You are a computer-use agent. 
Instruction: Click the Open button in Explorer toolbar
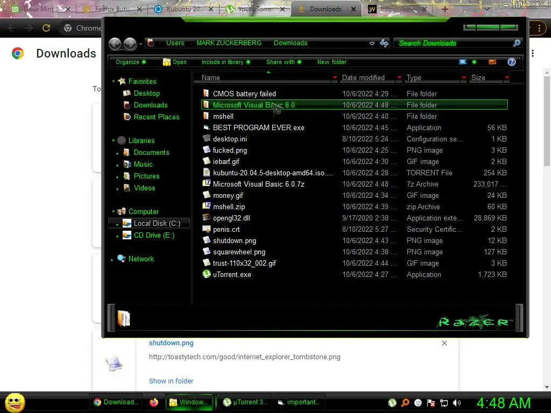pos(175,62)
